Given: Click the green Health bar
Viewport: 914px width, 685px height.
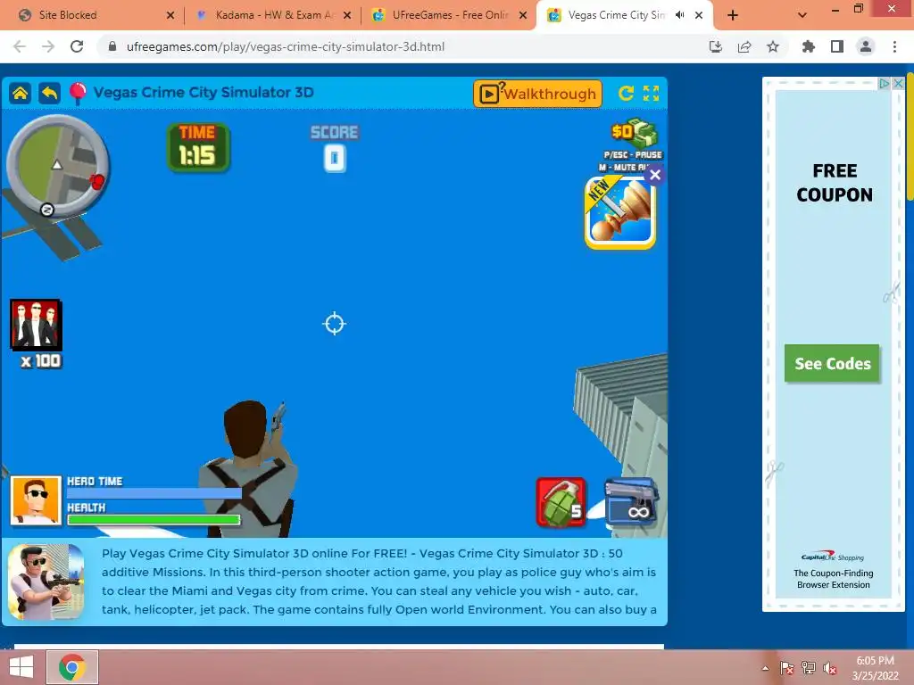Looking at the screenshot, I should point(154,519).
